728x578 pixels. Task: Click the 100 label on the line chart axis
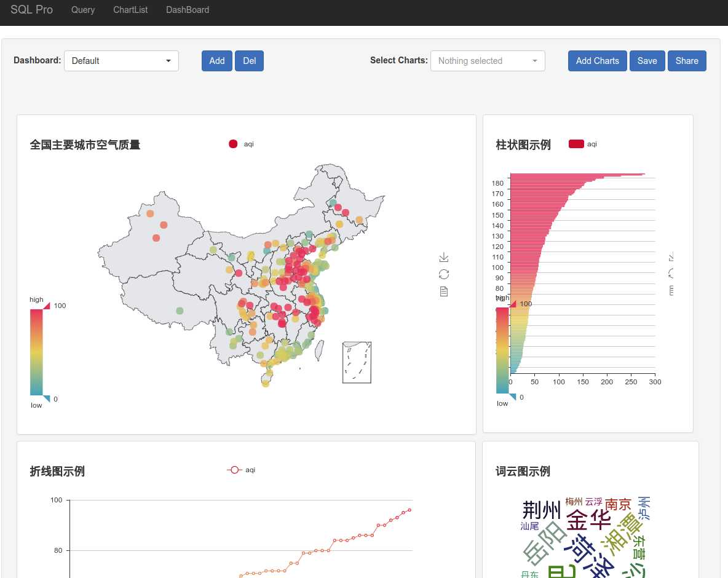(x=56, y=500)
